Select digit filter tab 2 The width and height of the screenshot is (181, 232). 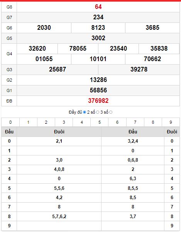click(x=46, y=122)
